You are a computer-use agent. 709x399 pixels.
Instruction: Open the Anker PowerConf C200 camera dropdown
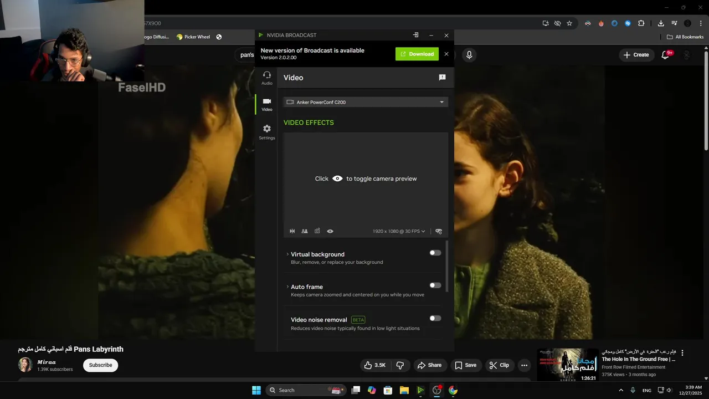366,102
